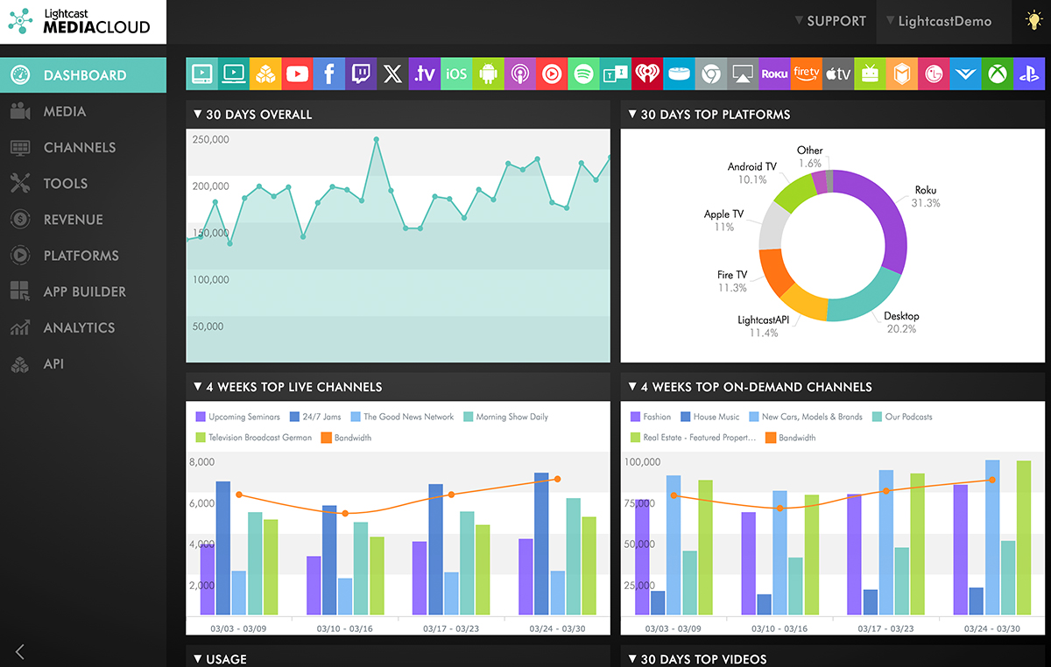Screen dimensions: 1051x667
Task: Expand the LightcastDemo account dropdown
Action: click(938, 21)
